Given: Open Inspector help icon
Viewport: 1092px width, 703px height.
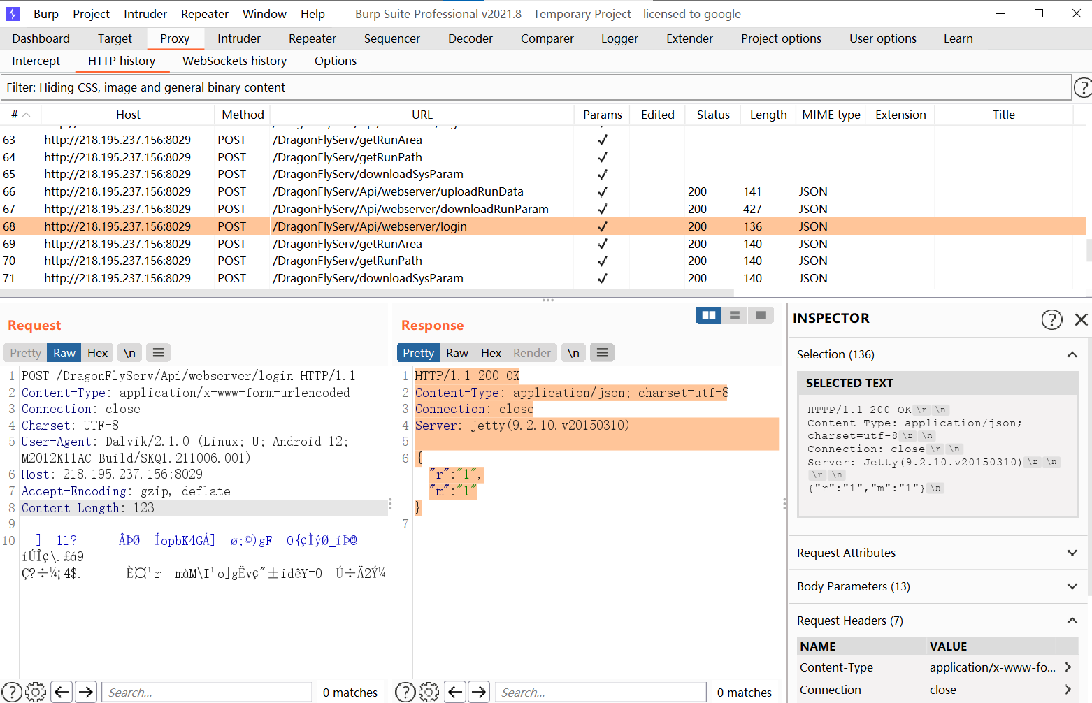Looking at the screenshot, I should coord(1051,319).
